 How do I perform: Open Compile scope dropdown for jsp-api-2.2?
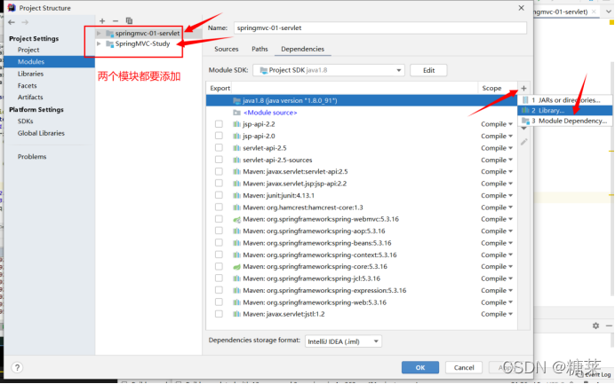coord(497,124)
